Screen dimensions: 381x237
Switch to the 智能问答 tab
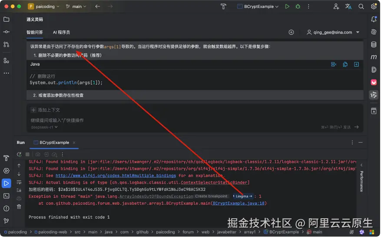point(35,32)
